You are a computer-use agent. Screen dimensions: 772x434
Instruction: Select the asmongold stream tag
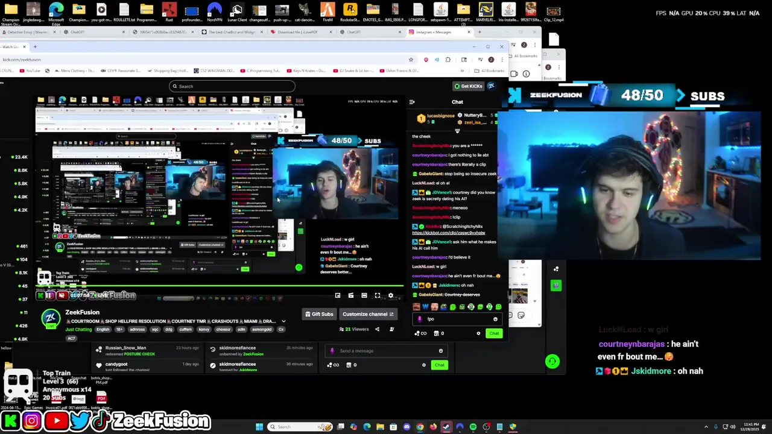coord(261,329)
